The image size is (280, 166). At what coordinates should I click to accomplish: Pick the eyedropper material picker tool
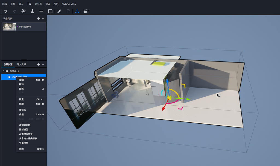pyautogui.click(x=59, y=11)
